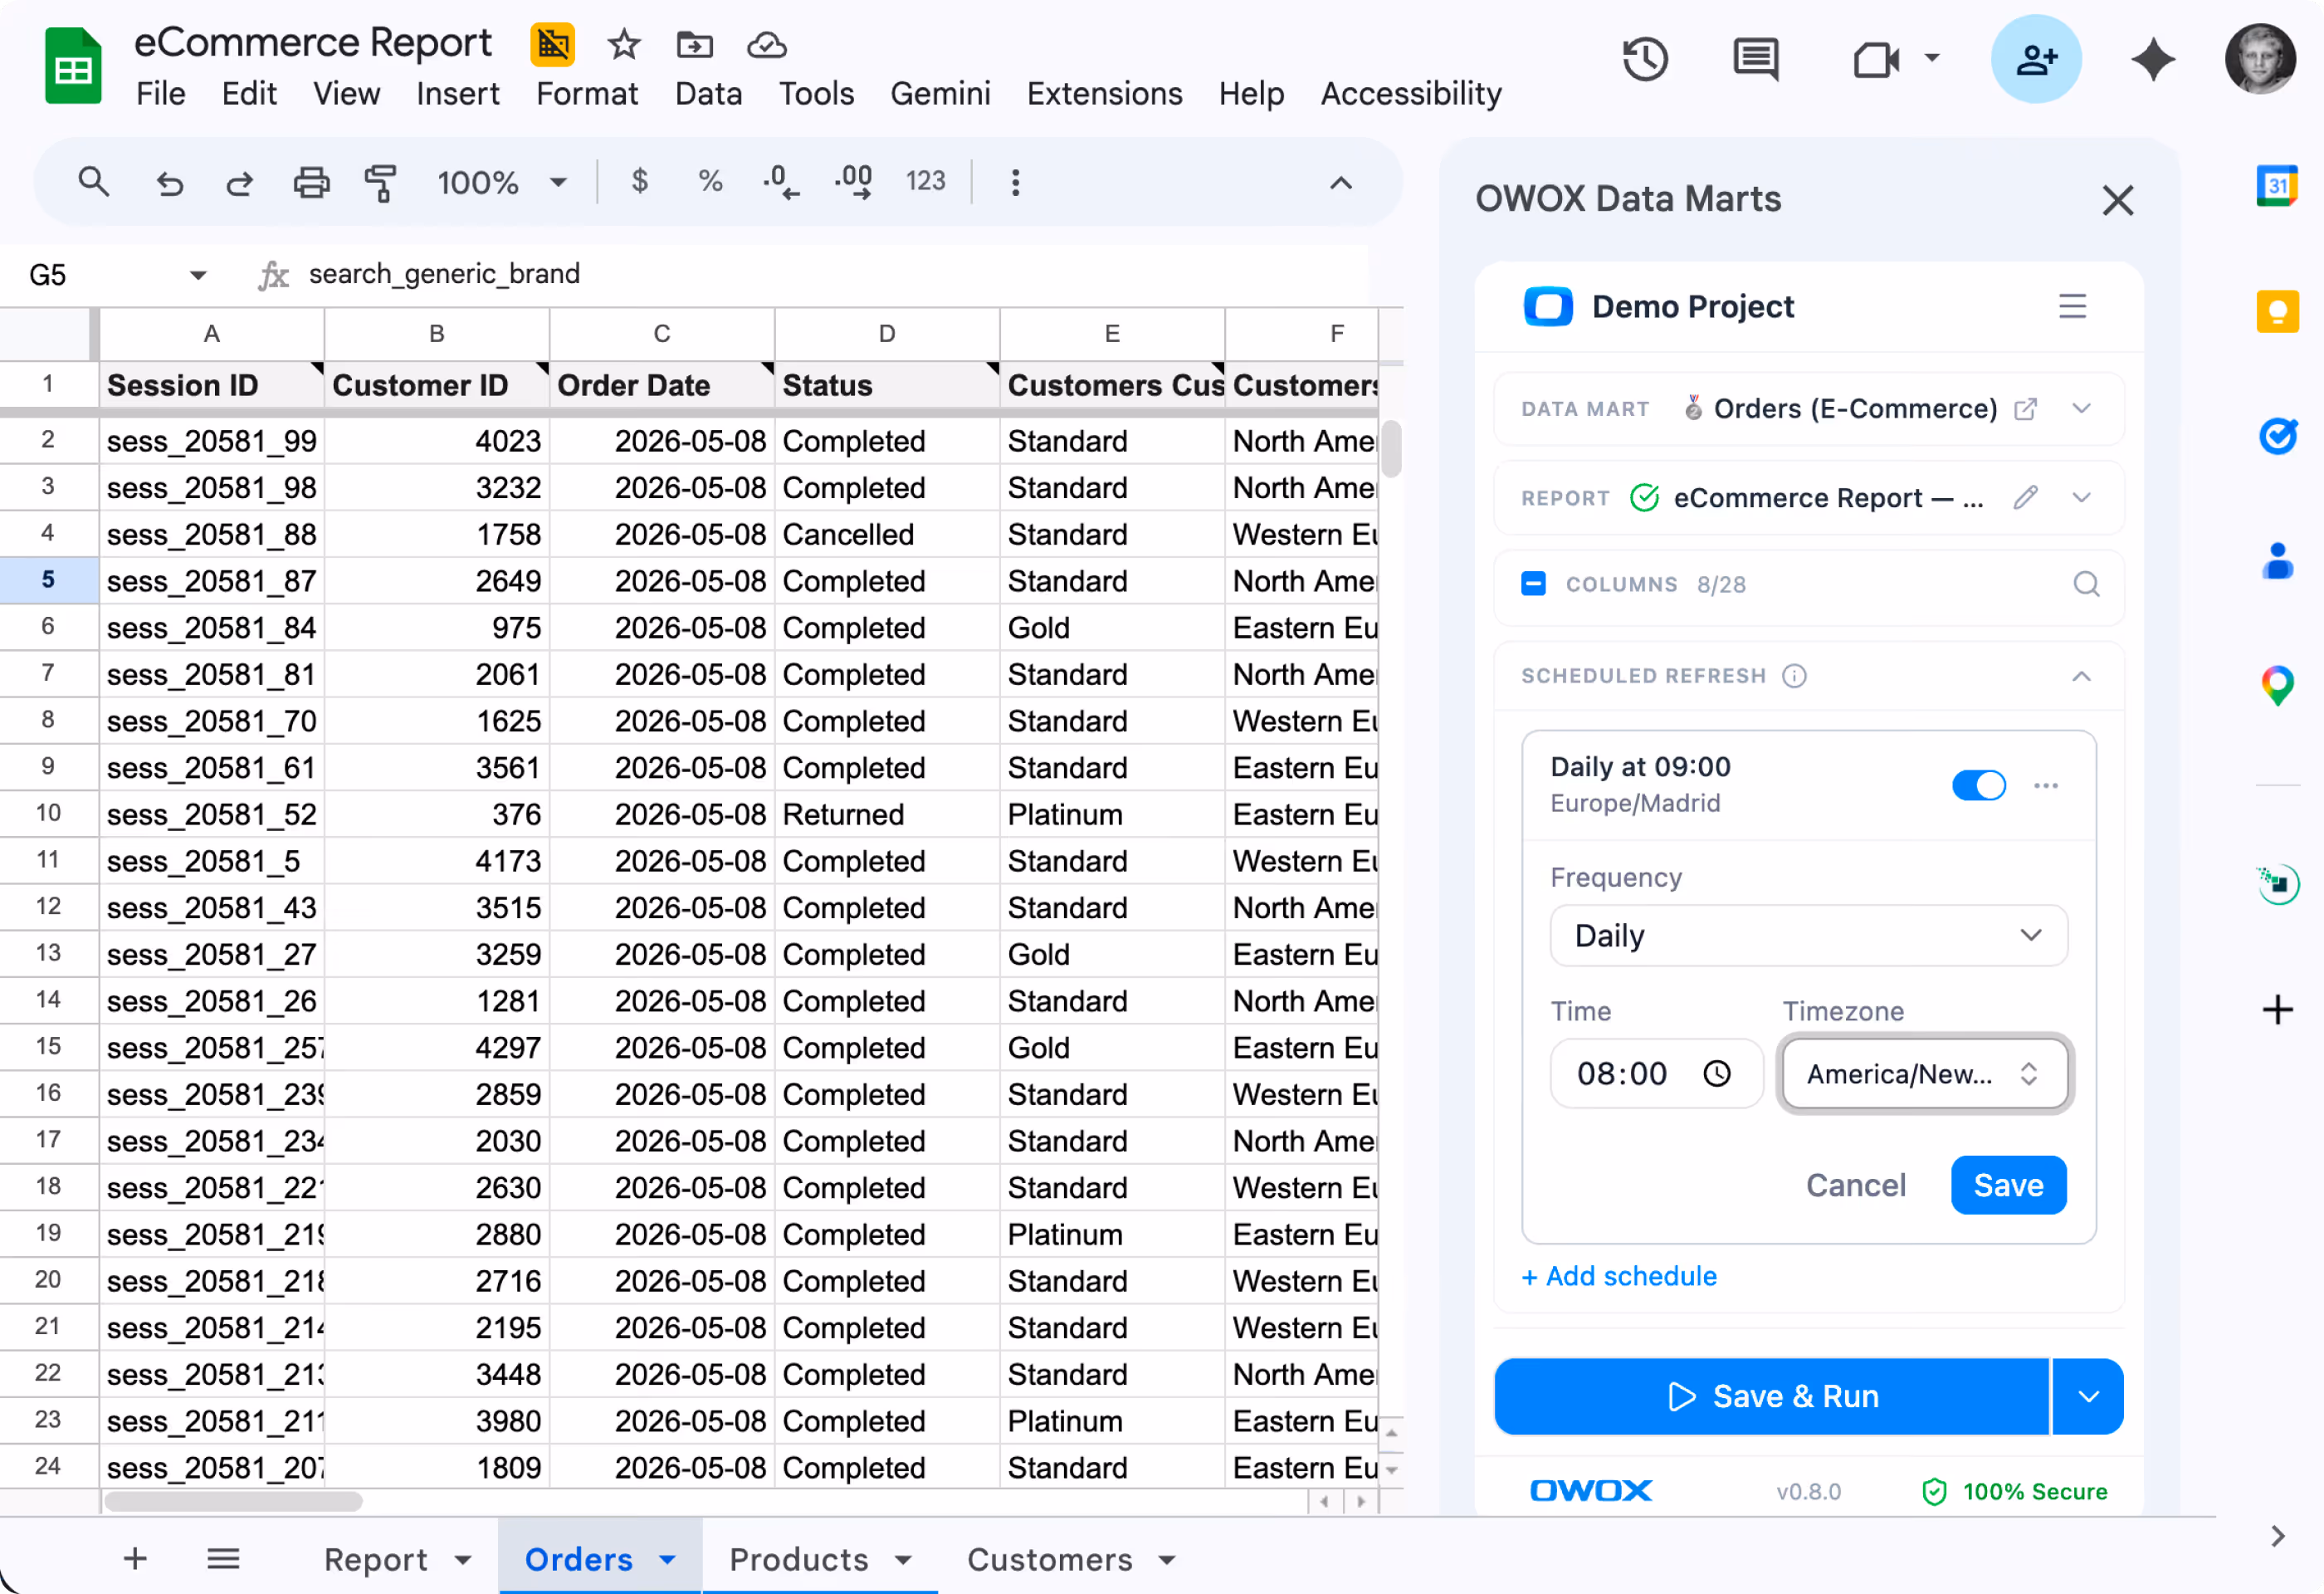The width and height of the screenshot is (2324, 1594).
Task: Undo the last action
Action: [169, 183]
